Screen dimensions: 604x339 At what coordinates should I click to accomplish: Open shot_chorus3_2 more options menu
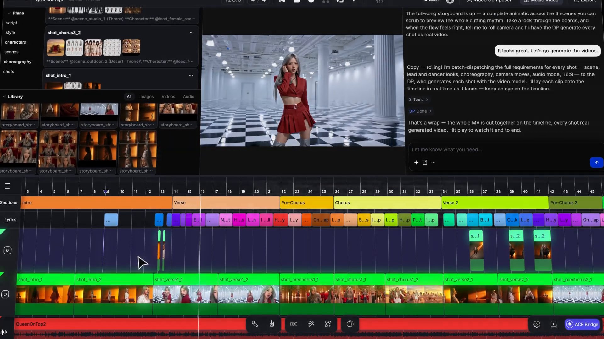pyautogui.click(x=192, y=32)
